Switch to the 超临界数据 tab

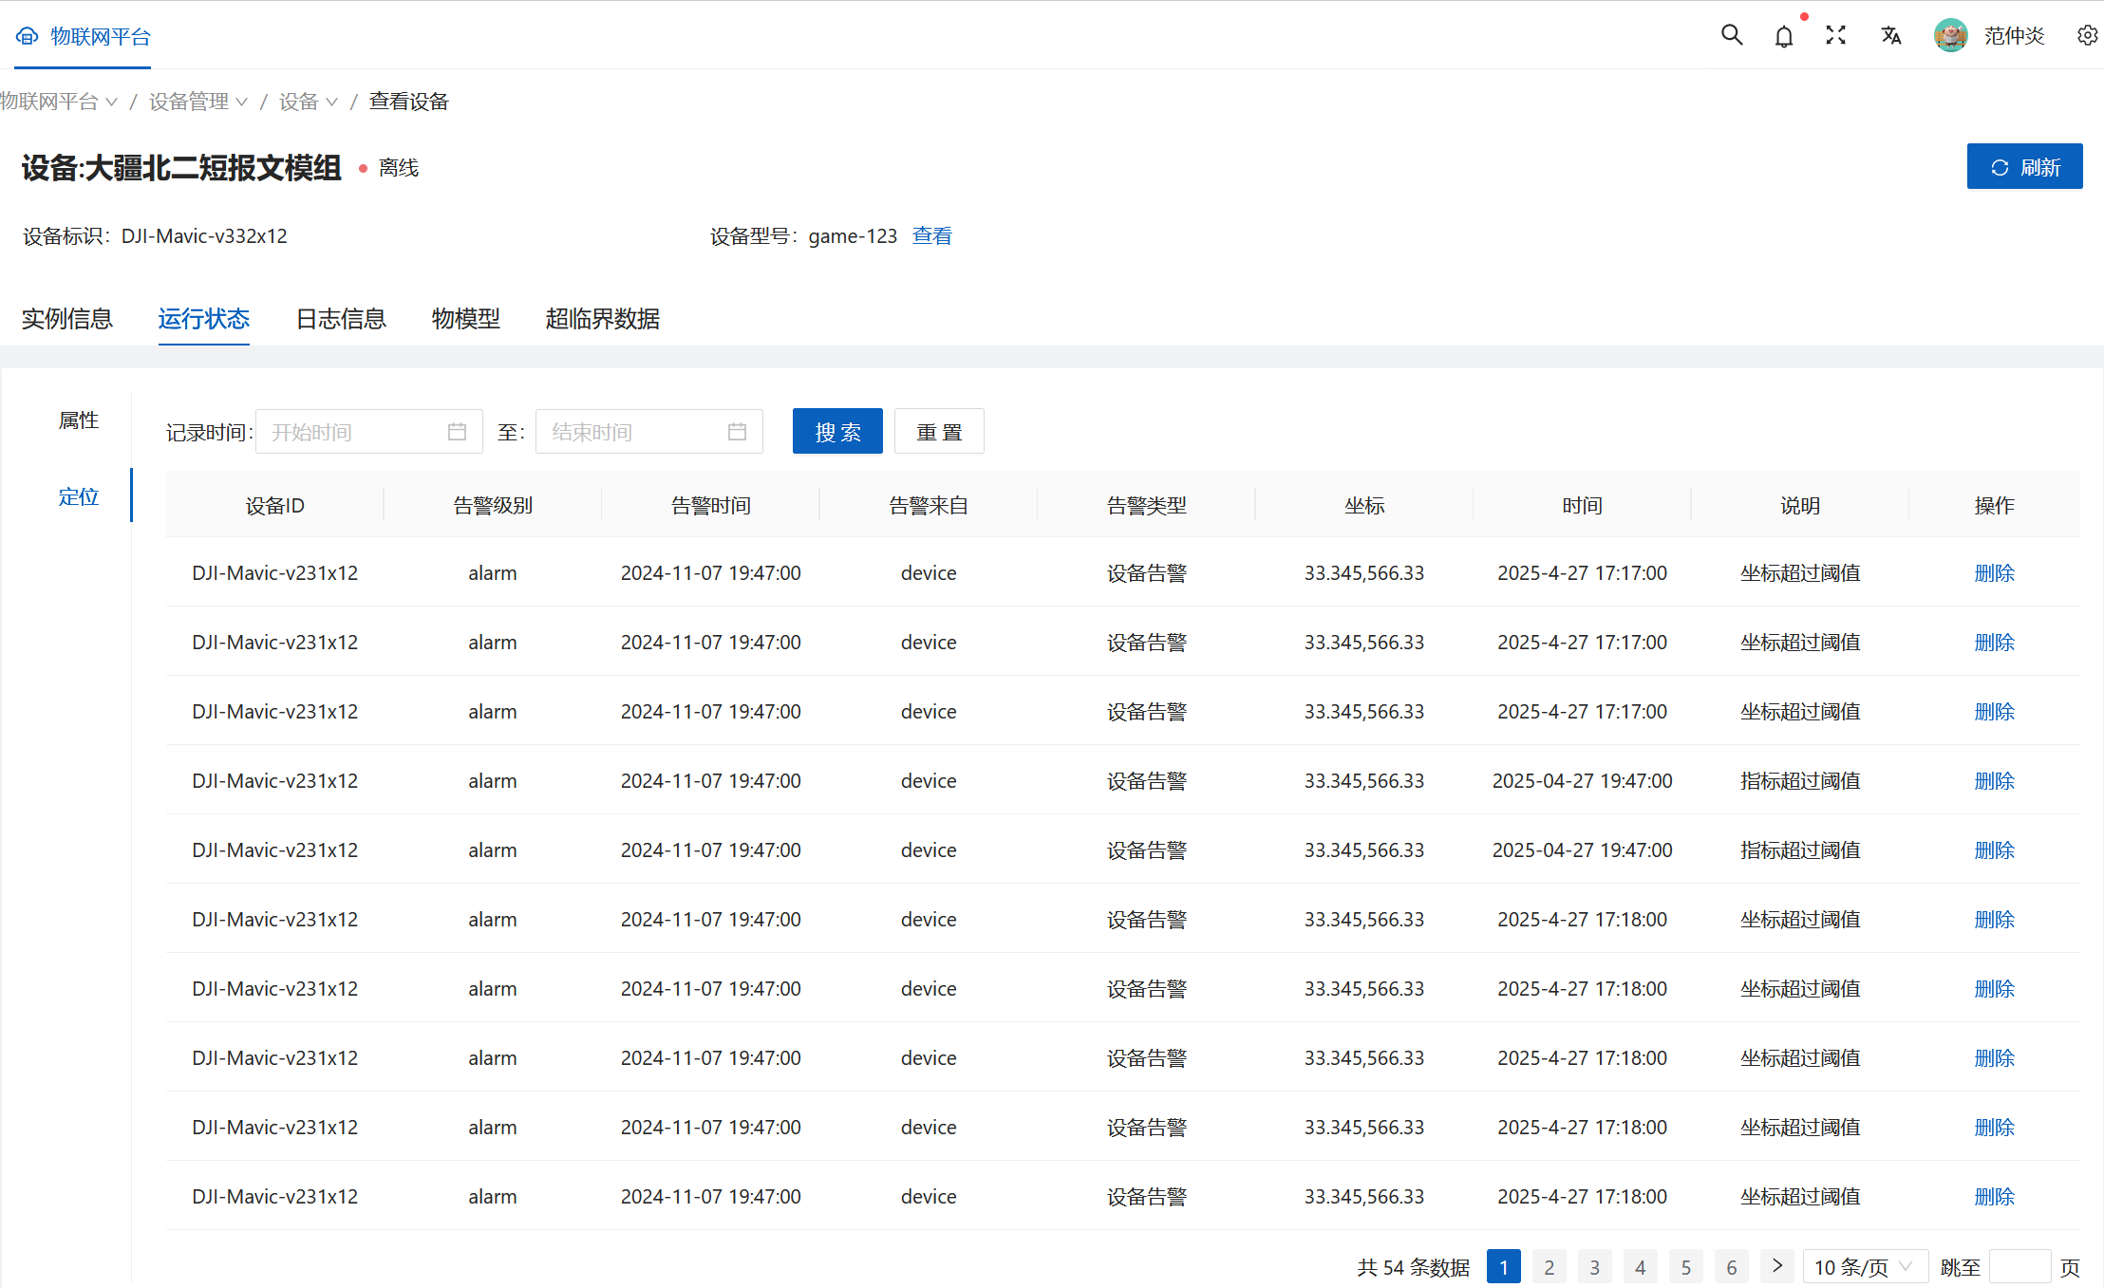coord(602,319)
